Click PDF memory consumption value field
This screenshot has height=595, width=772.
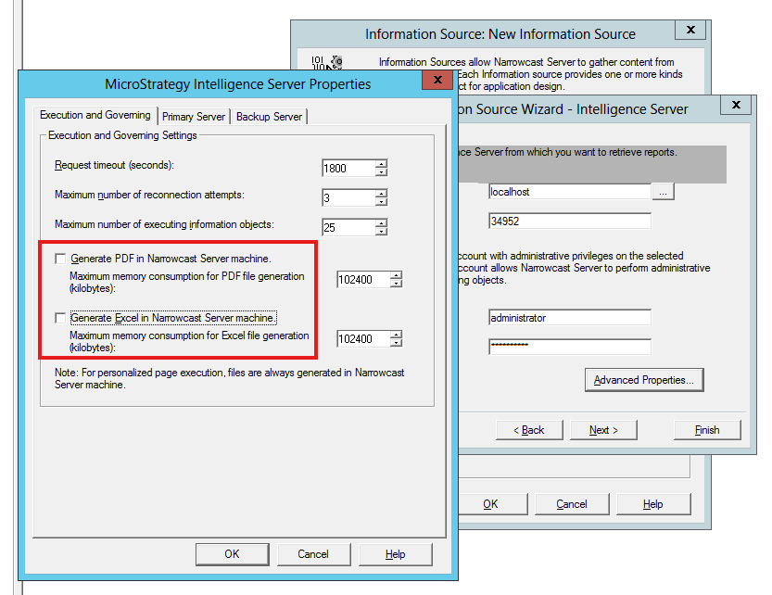(363, 280)
